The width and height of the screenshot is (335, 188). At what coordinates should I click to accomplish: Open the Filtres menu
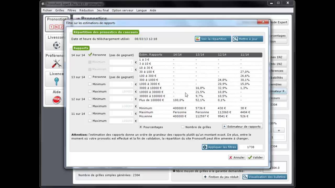(72, 10)
